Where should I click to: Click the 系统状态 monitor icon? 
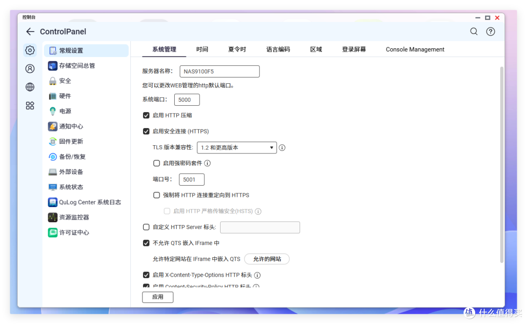pyautogui.click(x=52, y=187)
